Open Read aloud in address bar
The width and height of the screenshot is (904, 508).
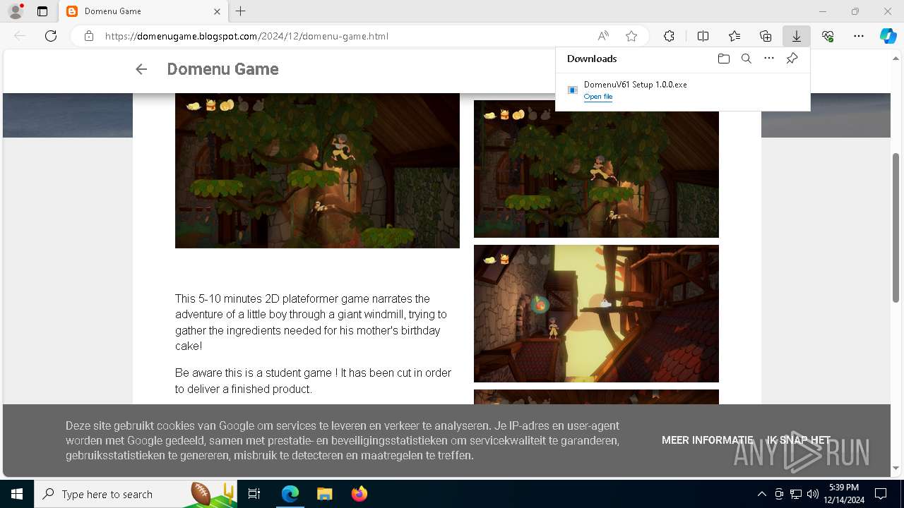(x=603, y=36)
